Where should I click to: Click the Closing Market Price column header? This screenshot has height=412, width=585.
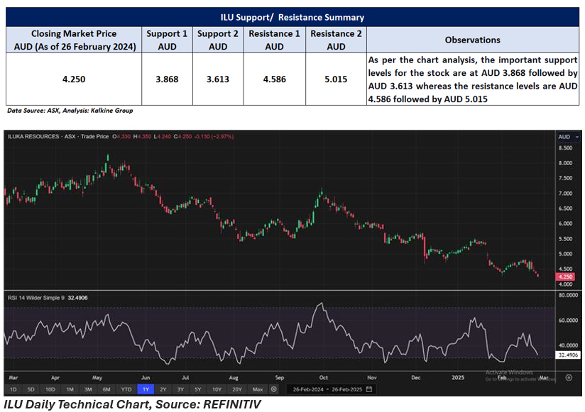click(74, 40)
